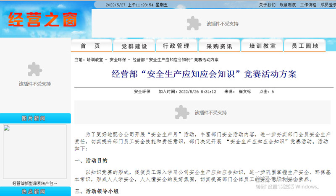Select the 行政管理 navigation tab
Image resolution: width=336 pixels, height=196 pixels.
click(x=176, y=46)
